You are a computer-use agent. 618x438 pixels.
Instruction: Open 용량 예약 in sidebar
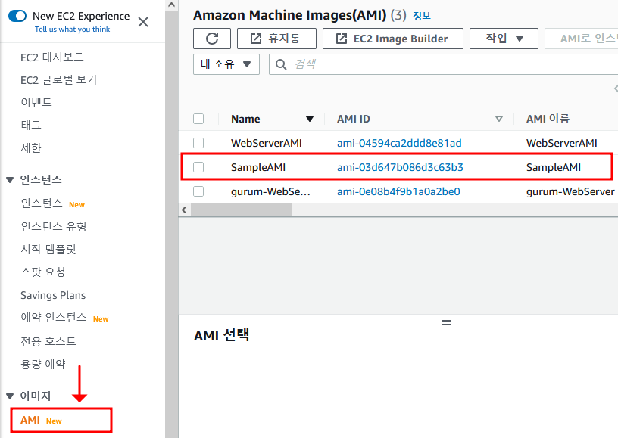tap(42, 364)
